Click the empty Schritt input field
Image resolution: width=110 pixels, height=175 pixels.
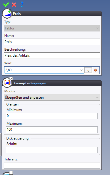(52, 150)
